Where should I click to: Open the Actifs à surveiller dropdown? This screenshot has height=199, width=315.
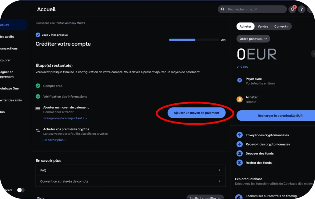tap(205, 197)
